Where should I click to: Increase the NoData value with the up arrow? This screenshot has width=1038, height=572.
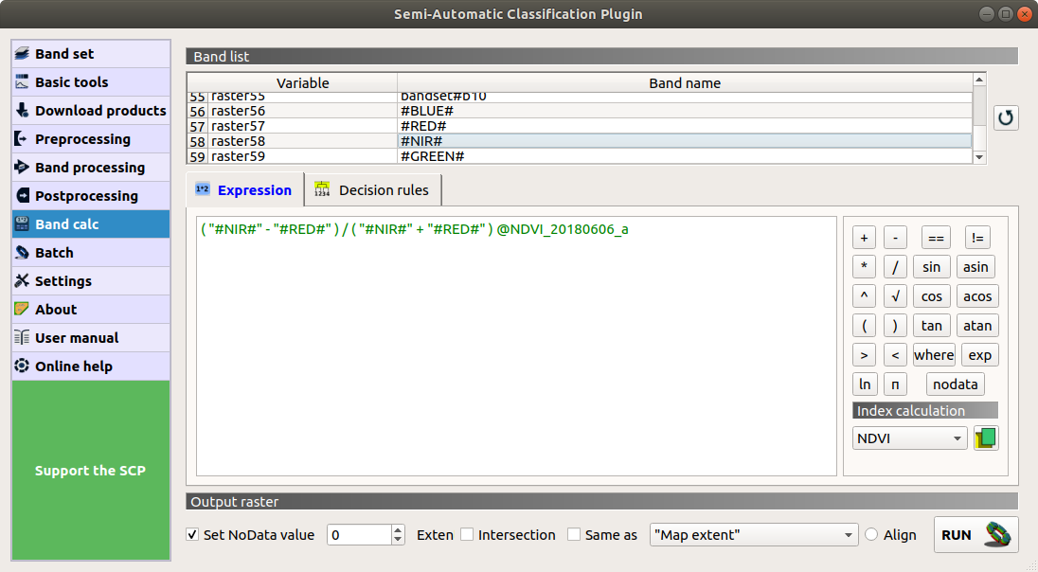[398, 530]
